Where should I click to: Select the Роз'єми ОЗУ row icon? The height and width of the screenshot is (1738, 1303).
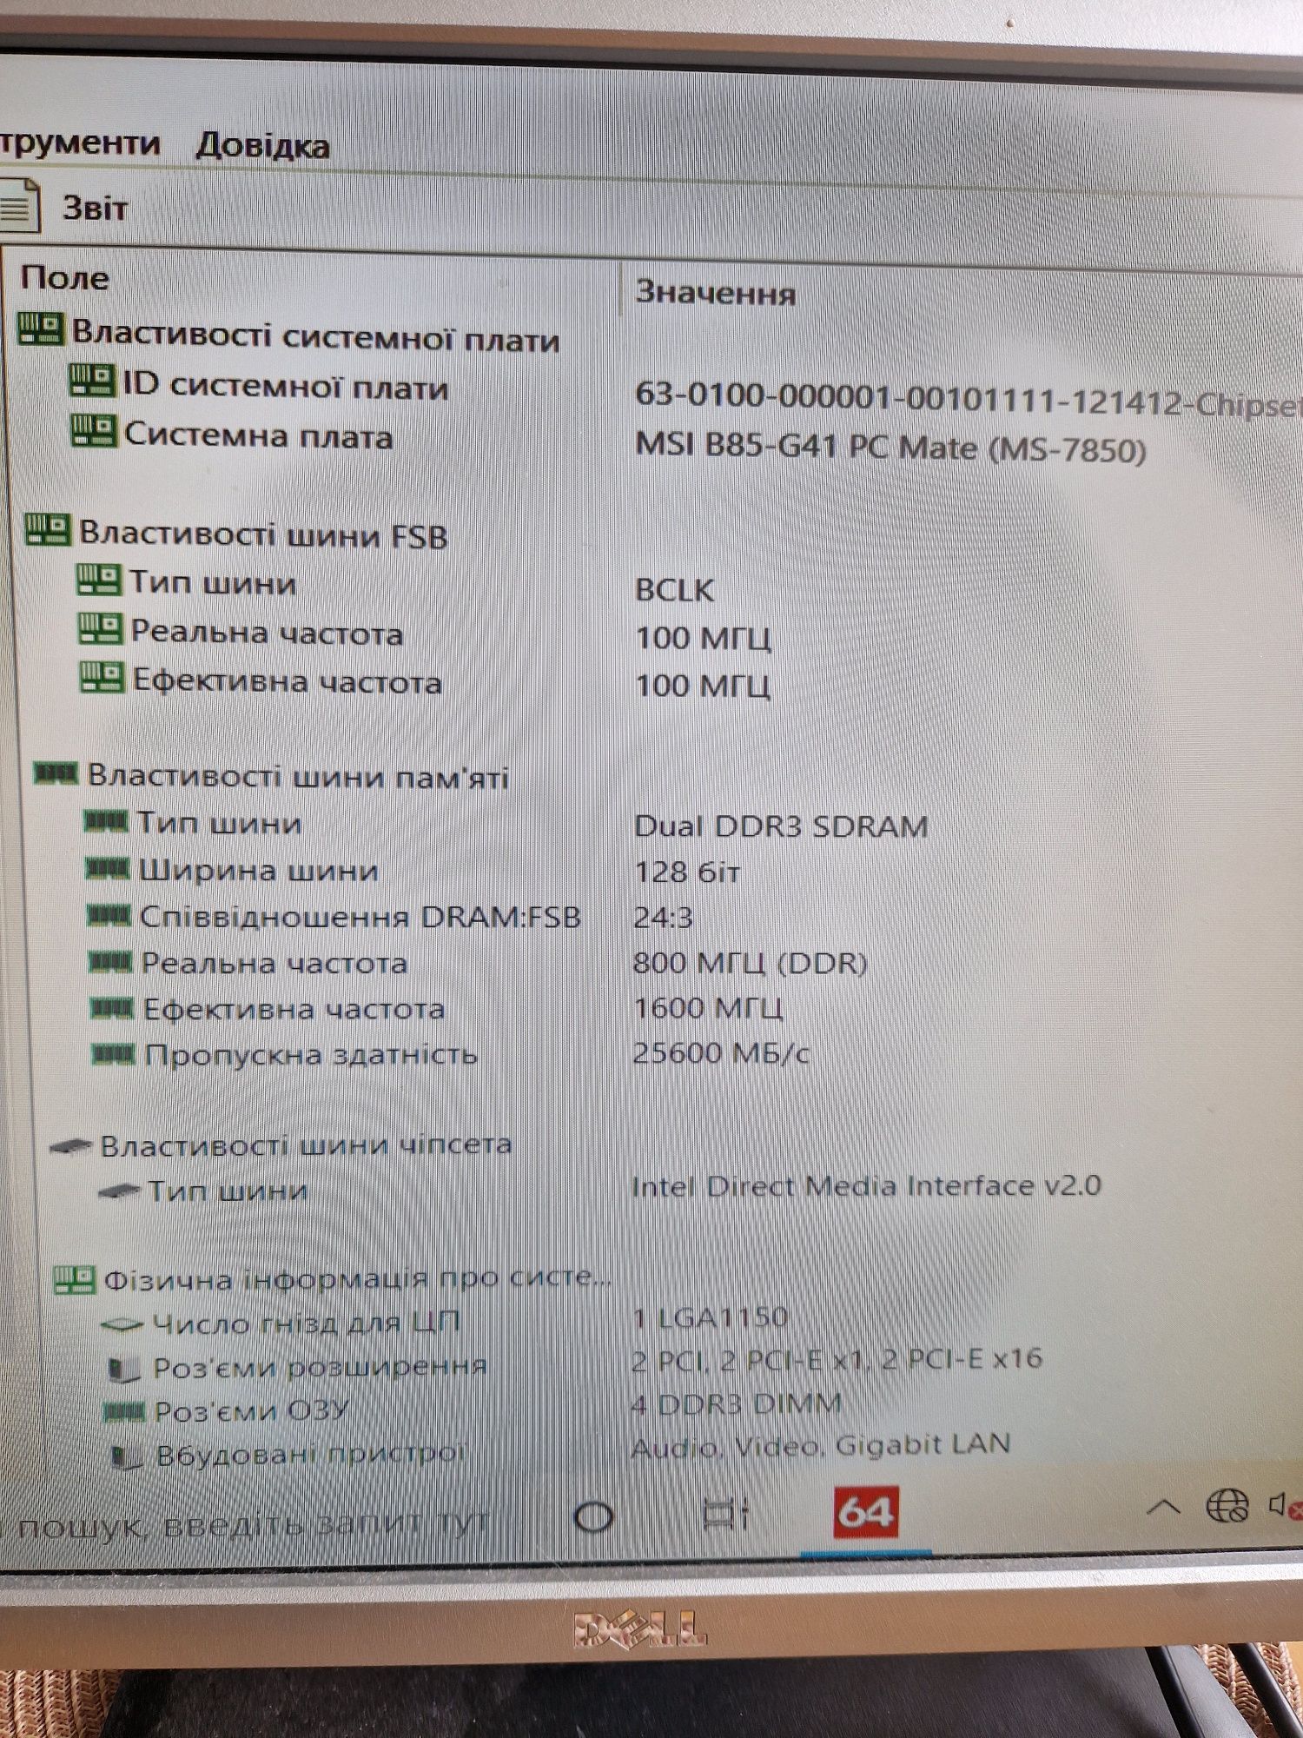pyautogui.click(x=124, y=1411)
